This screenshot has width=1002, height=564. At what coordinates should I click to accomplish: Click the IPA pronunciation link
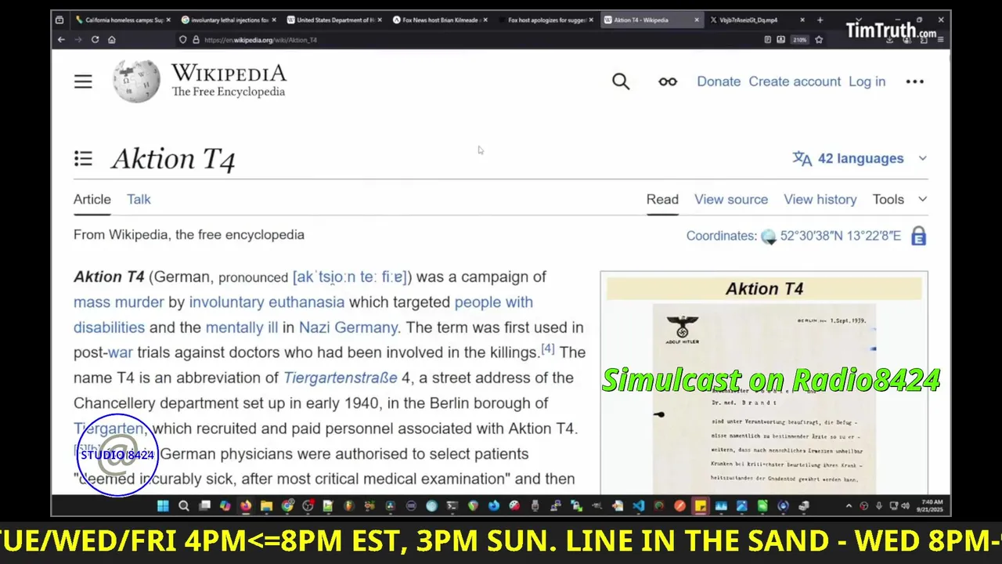[350, 277]
